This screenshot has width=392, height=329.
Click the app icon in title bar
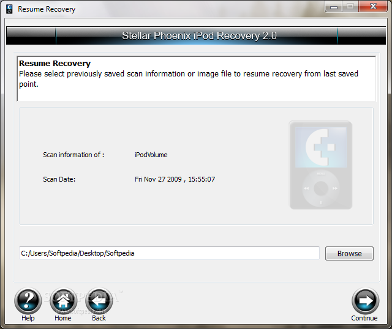coord(9,9)
